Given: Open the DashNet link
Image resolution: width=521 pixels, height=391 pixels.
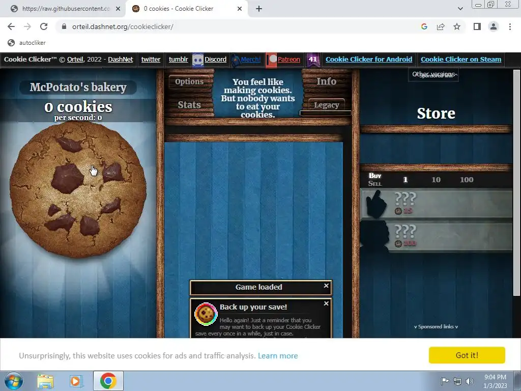Looking at the screenshot, I should click(x=120, y=60).
